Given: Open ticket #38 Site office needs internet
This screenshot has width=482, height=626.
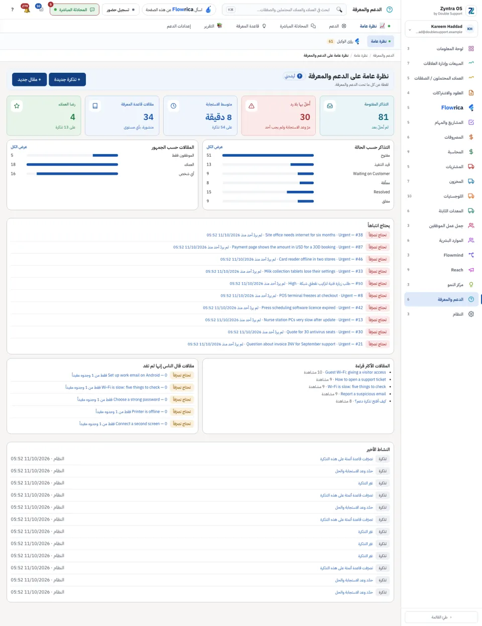Looking at the screenshot, I should [285, 235].
